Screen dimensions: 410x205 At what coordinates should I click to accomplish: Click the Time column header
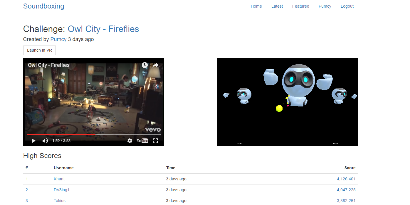tap(171, 168)
